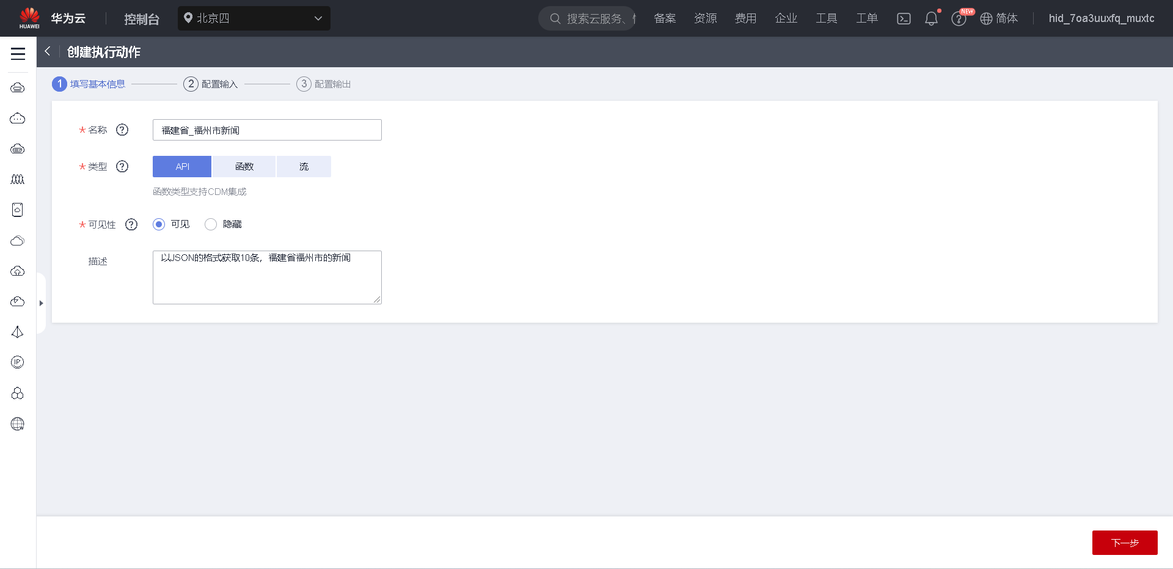Focus the 搜索云服务 search box
1173x569 pixels.
click(586, 18)
